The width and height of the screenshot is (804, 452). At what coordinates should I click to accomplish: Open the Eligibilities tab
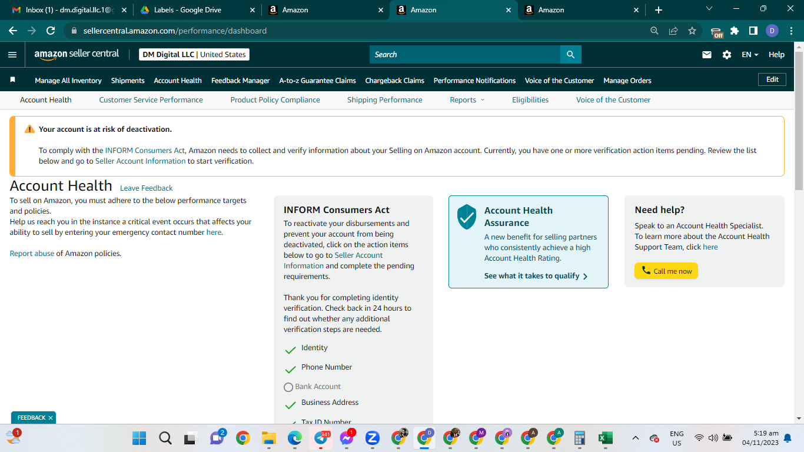pyautogui.click(x=530, y=100)
